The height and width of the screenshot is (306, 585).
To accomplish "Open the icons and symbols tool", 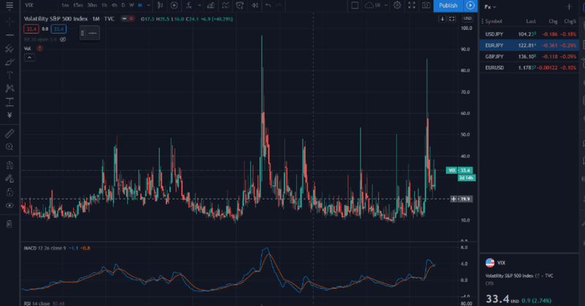I will pyautogui.click(x=10, y=115).
